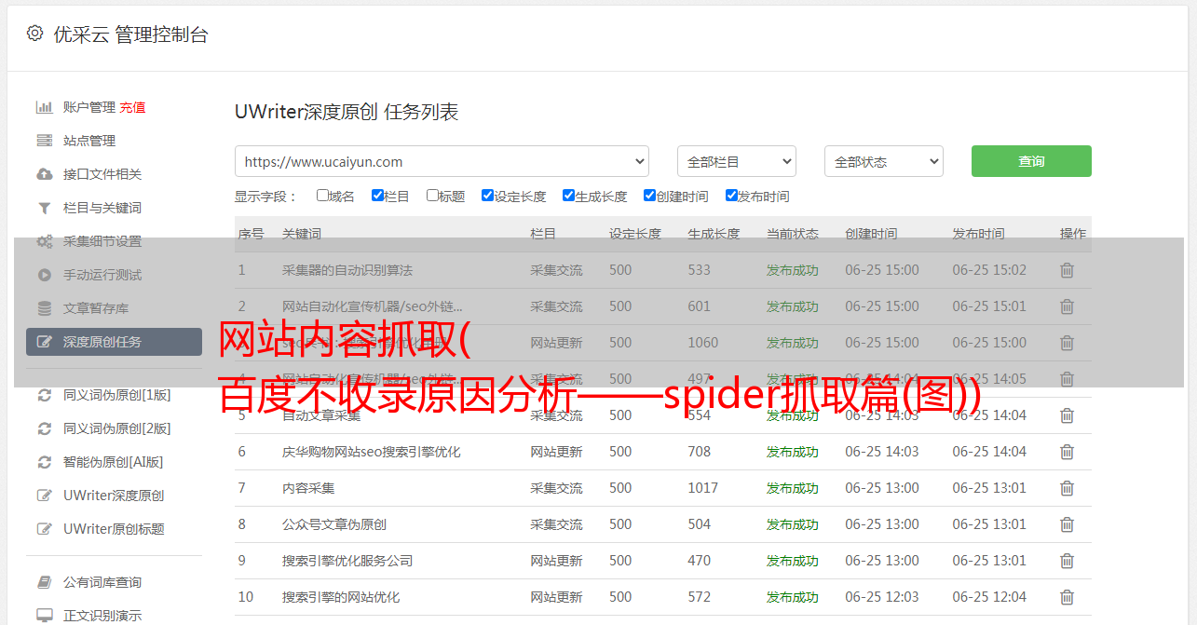Delete row 10 搜索引擎的网站优化 task
The width and height of the screenshot is (1197, 625).
tap(1068, 597)
